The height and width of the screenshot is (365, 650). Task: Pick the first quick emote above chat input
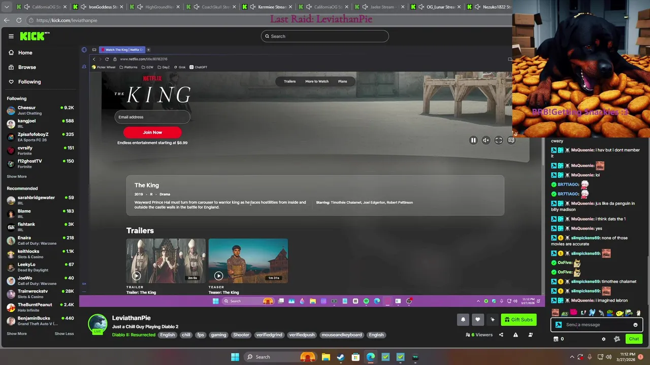pos(555,313)
